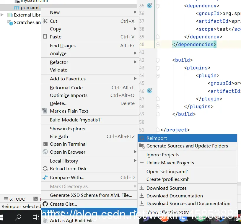Screen dimensions: 241x224
Task: Click the clipboard icon beside Paste
Action: (x=45, y=36)
